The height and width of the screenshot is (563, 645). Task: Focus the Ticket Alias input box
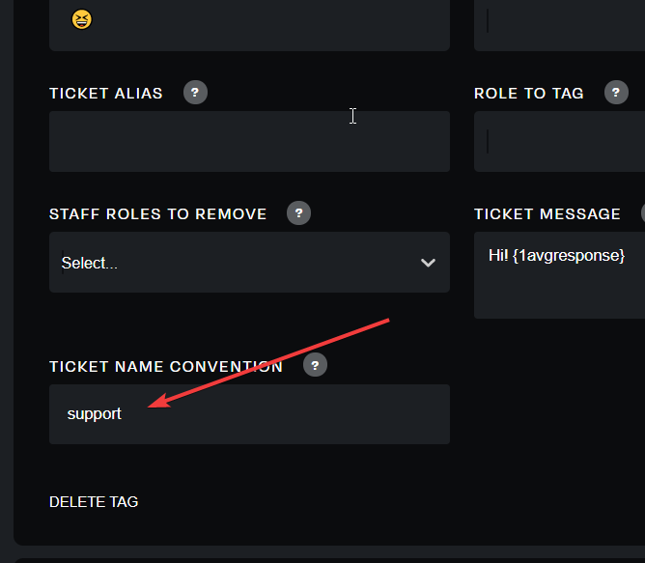[249, 141]
